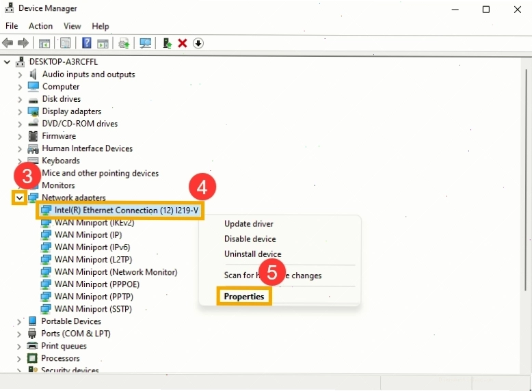Expand DVD/CD-ROM drives category
This screenshot has height=391, width=532.
[x=20, y=124]
